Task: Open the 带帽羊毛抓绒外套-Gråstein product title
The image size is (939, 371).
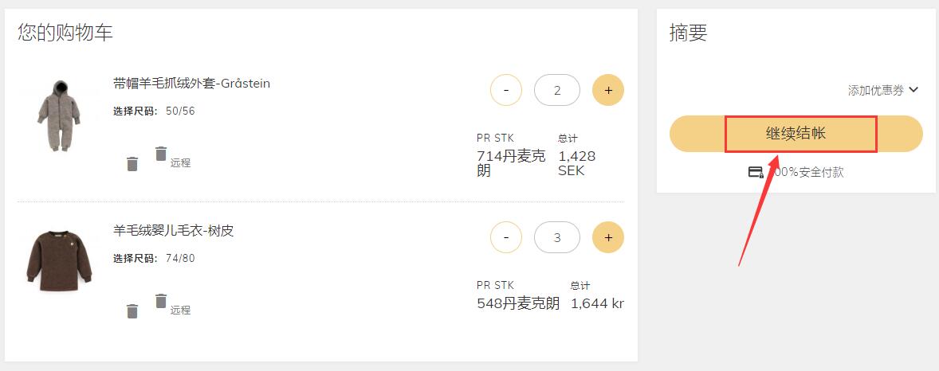Action: click(x=191, y=84)
